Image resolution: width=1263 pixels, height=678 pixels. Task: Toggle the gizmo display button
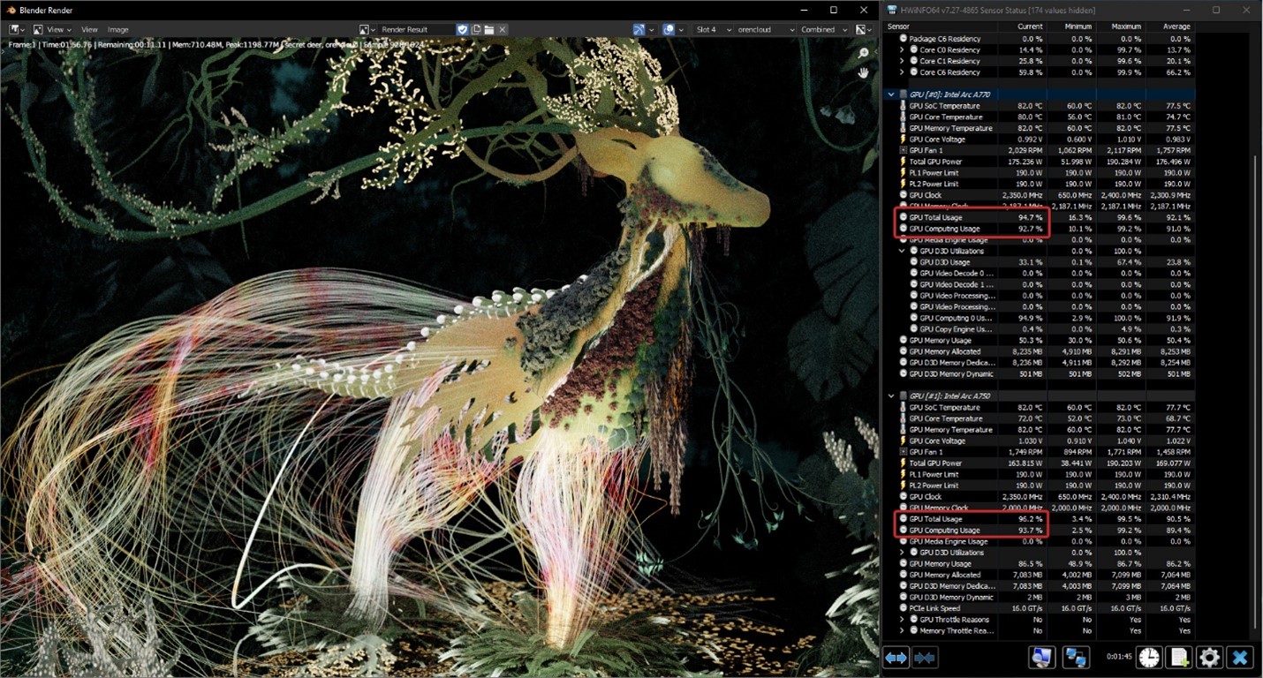(639, 29)
